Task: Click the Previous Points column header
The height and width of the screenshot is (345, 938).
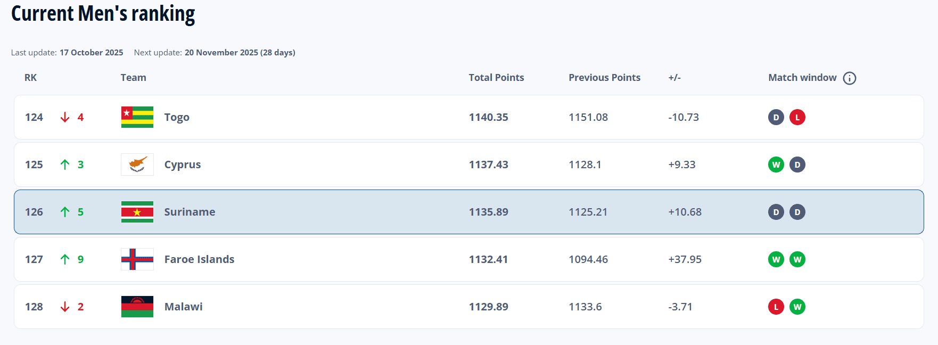Action: 604,78
